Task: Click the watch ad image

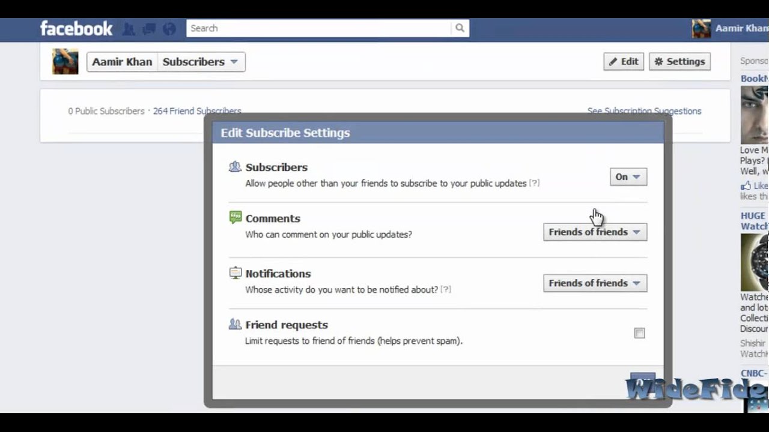Action: click(755, 262)
